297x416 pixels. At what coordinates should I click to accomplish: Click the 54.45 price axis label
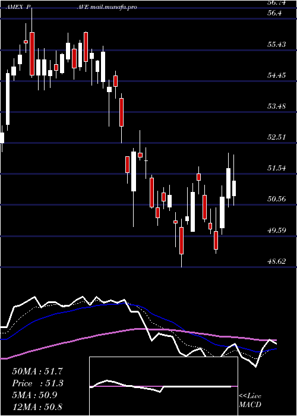(277, 75)
